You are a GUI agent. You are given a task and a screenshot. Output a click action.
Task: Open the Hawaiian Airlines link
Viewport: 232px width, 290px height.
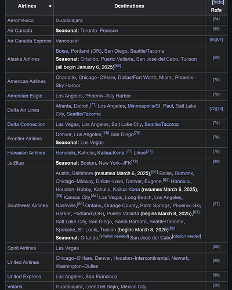point(26,153)
